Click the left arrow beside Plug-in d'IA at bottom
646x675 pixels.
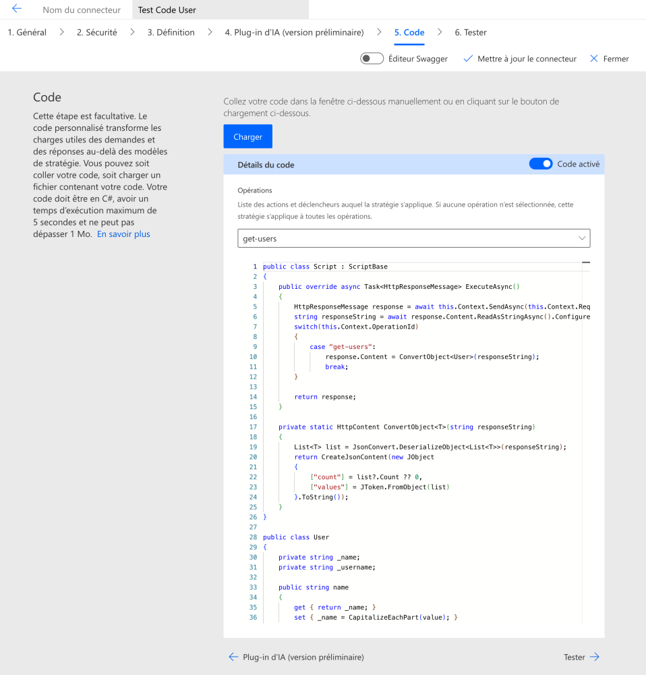[x=233, y=657]
